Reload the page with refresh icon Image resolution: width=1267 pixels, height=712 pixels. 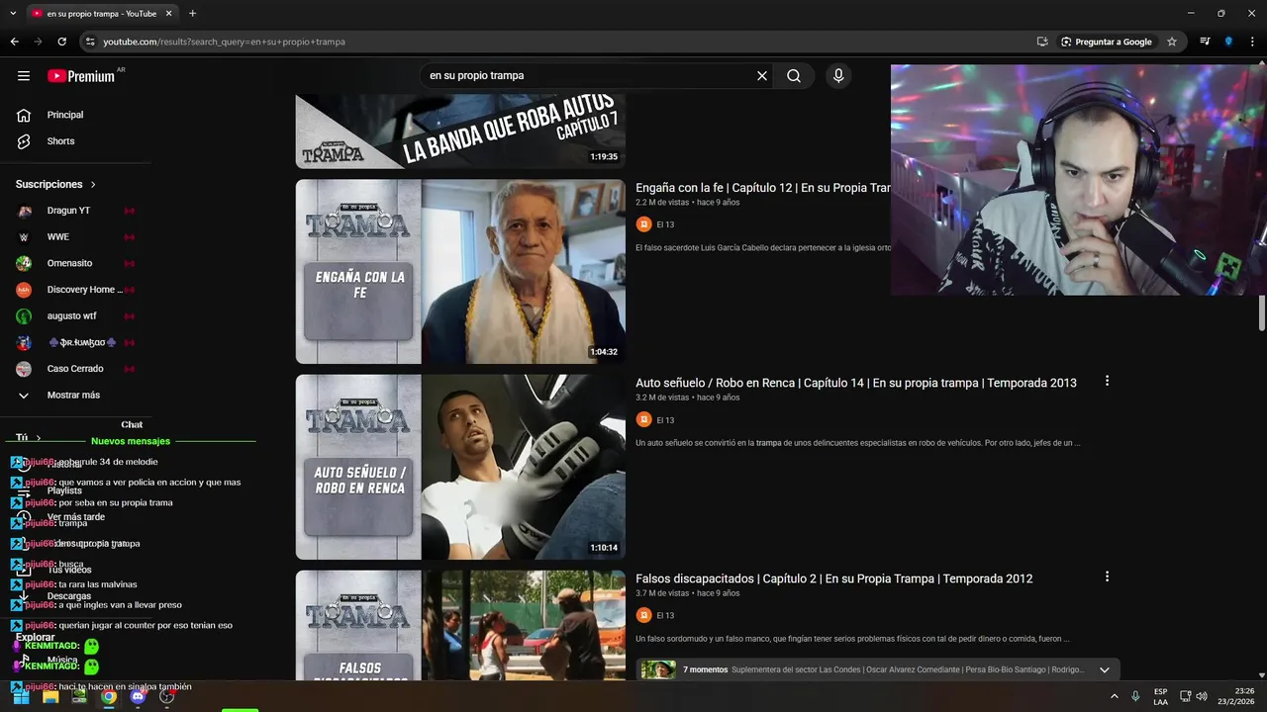coord(61,42)
